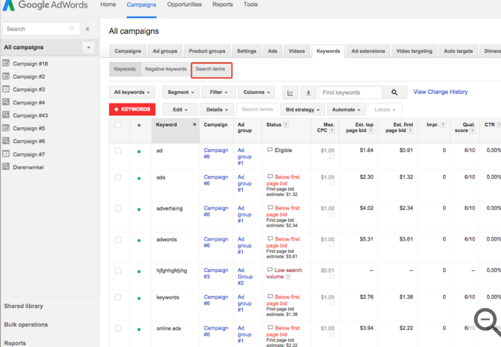This screenshot has width=501, height=347.
Task: Open the Filter dropdown
Action: point(219,92)
